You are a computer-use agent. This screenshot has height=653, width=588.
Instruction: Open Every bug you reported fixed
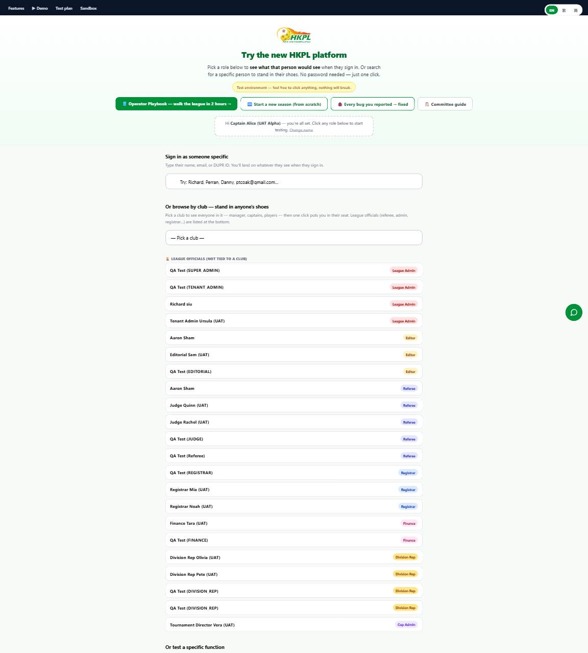[x=373, y=104]
